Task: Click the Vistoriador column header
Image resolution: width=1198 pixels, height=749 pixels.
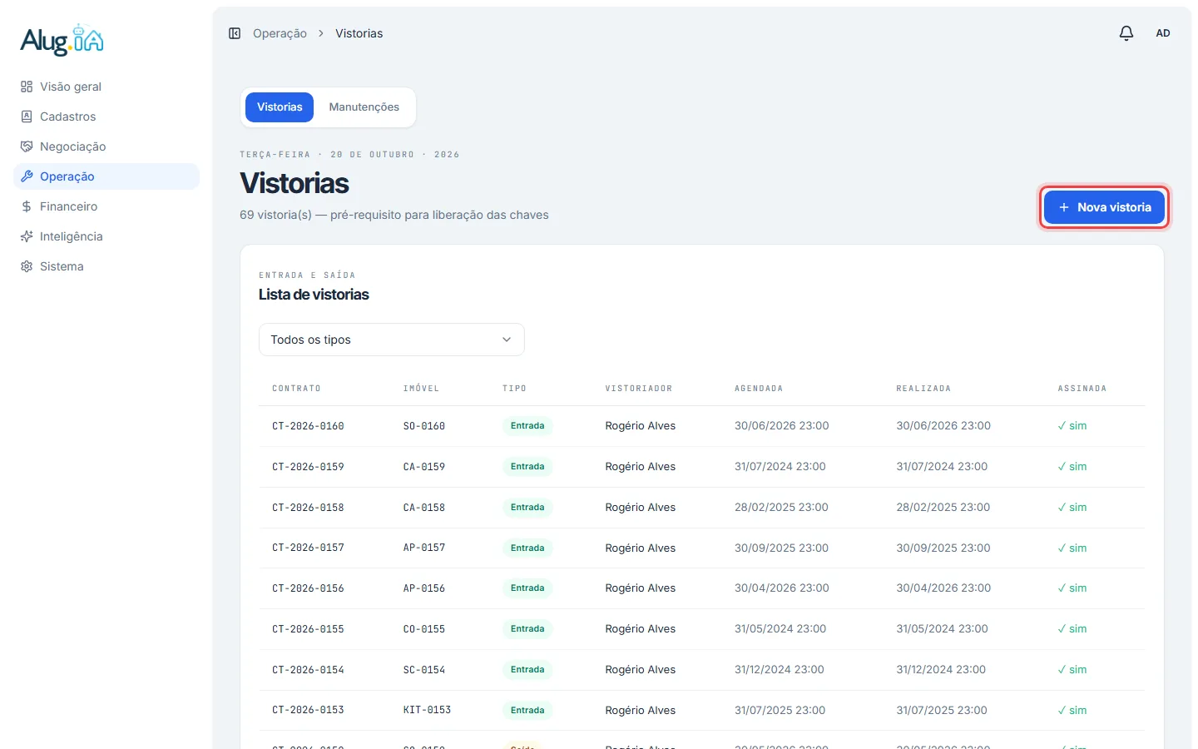Action: tap(639, 389)
